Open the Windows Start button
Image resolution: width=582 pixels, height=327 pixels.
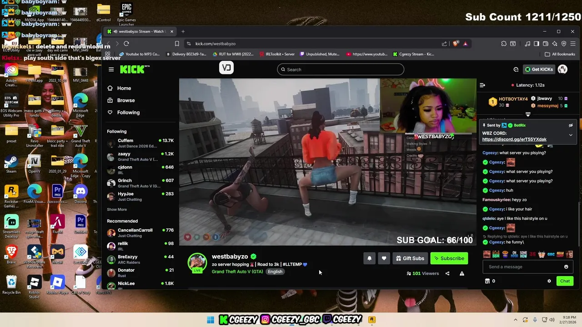210,320
